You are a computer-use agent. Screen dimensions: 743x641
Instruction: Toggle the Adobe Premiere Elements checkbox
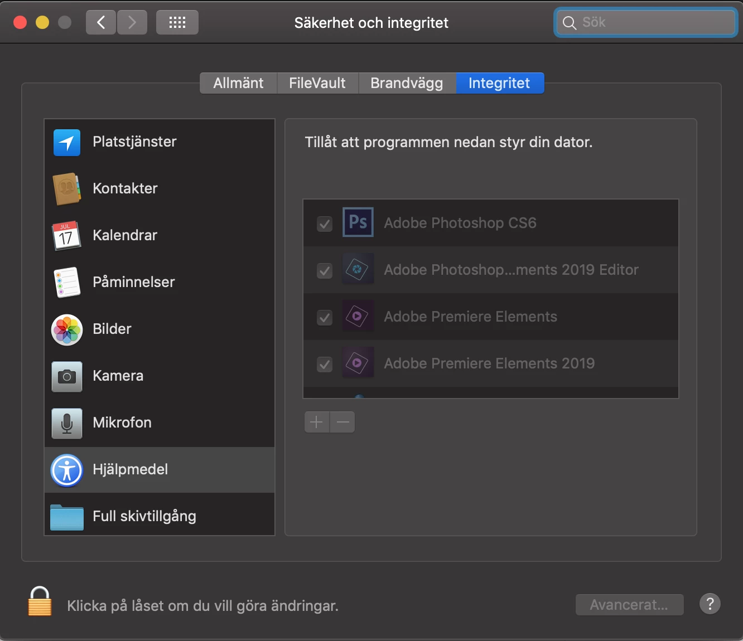325,318
